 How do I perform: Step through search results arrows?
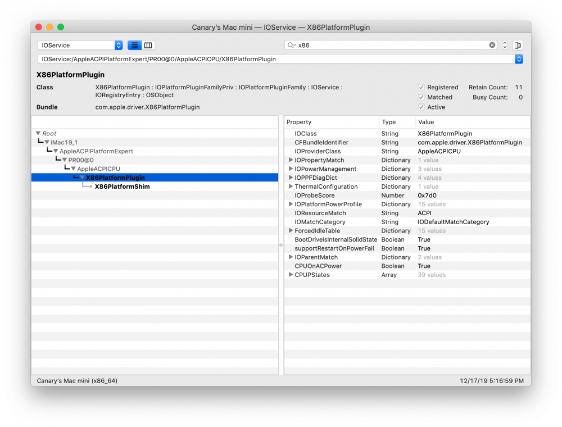[505, 45]
